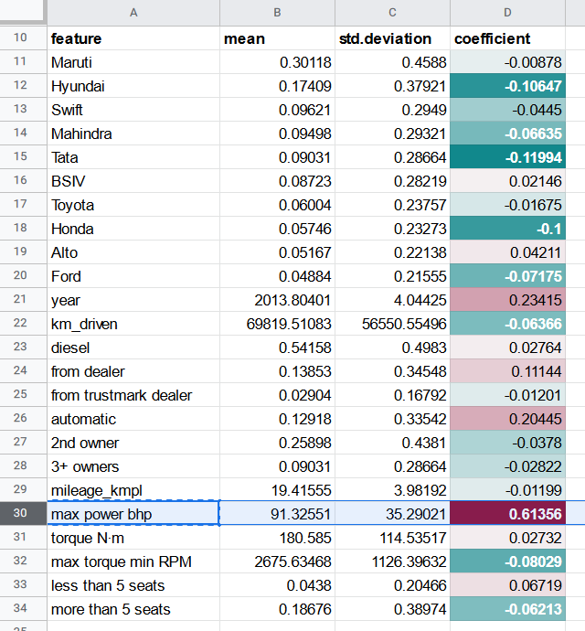Click the coefficient 0.11144 cell
This screenshot has height=631, width=585.
(507, 371)
